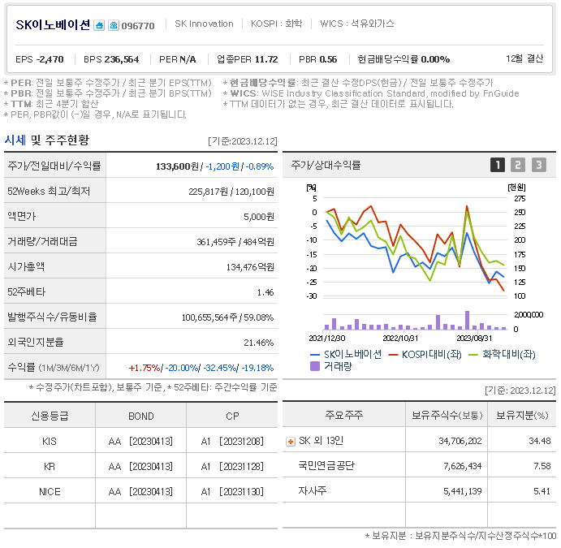561x548 pixels.
Task: Click the 52Weeks 최고/최저 row label
Action: (x=49, y=192)
